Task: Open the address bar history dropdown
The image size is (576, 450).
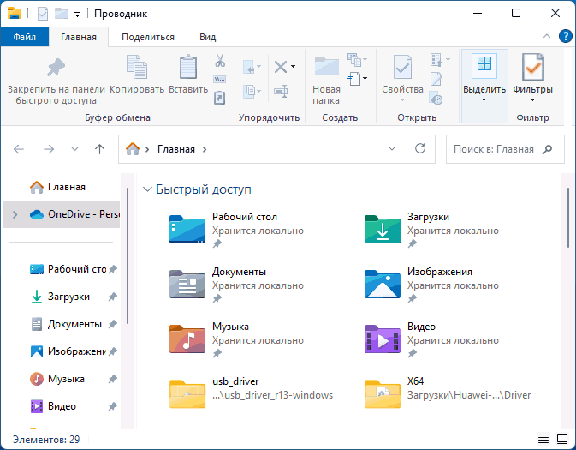Action: 392,148
